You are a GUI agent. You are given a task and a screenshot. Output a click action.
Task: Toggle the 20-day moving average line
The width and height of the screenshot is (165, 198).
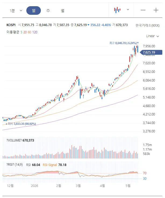25,32
